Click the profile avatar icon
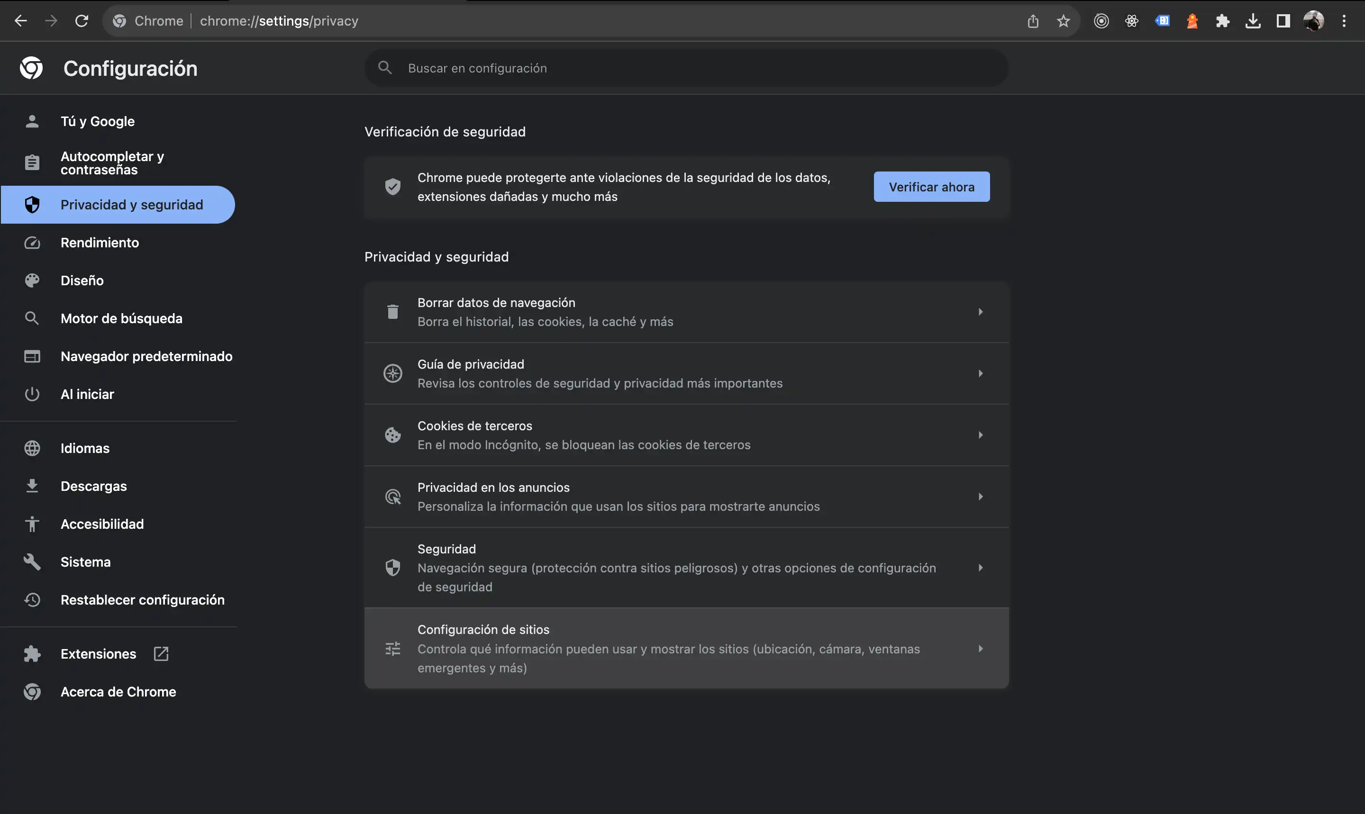The image size is (1365, 814). [x=1313, y=21]
